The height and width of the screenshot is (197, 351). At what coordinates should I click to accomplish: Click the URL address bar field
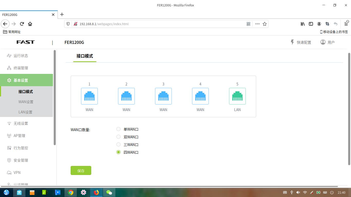159,24
